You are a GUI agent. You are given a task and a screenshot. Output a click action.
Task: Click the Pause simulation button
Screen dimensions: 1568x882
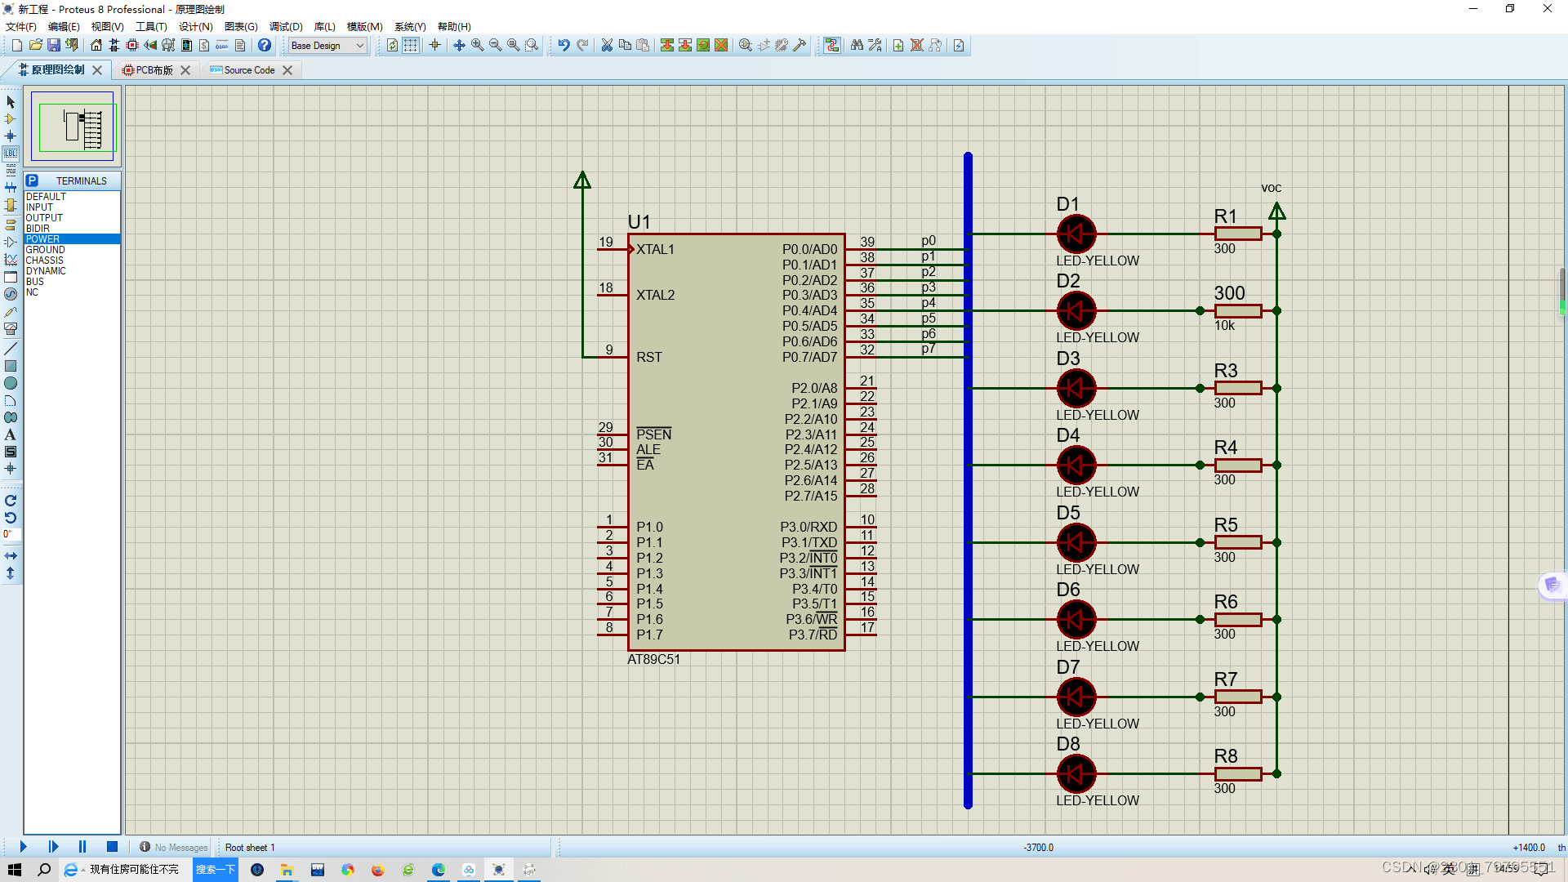click(x=82, y=847)
